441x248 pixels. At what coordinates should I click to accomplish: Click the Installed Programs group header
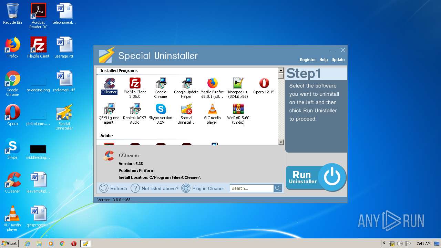(119, 71)
